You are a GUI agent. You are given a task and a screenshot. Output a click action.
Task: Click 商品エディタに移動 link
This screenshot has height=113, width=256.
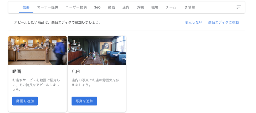click(x=223, y=22)
